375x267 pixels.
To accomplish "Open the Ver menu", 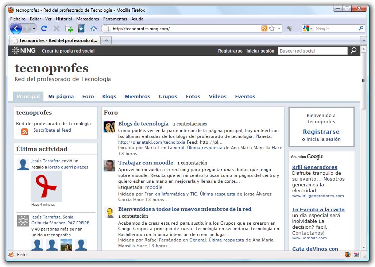I will tap(48, 19).
